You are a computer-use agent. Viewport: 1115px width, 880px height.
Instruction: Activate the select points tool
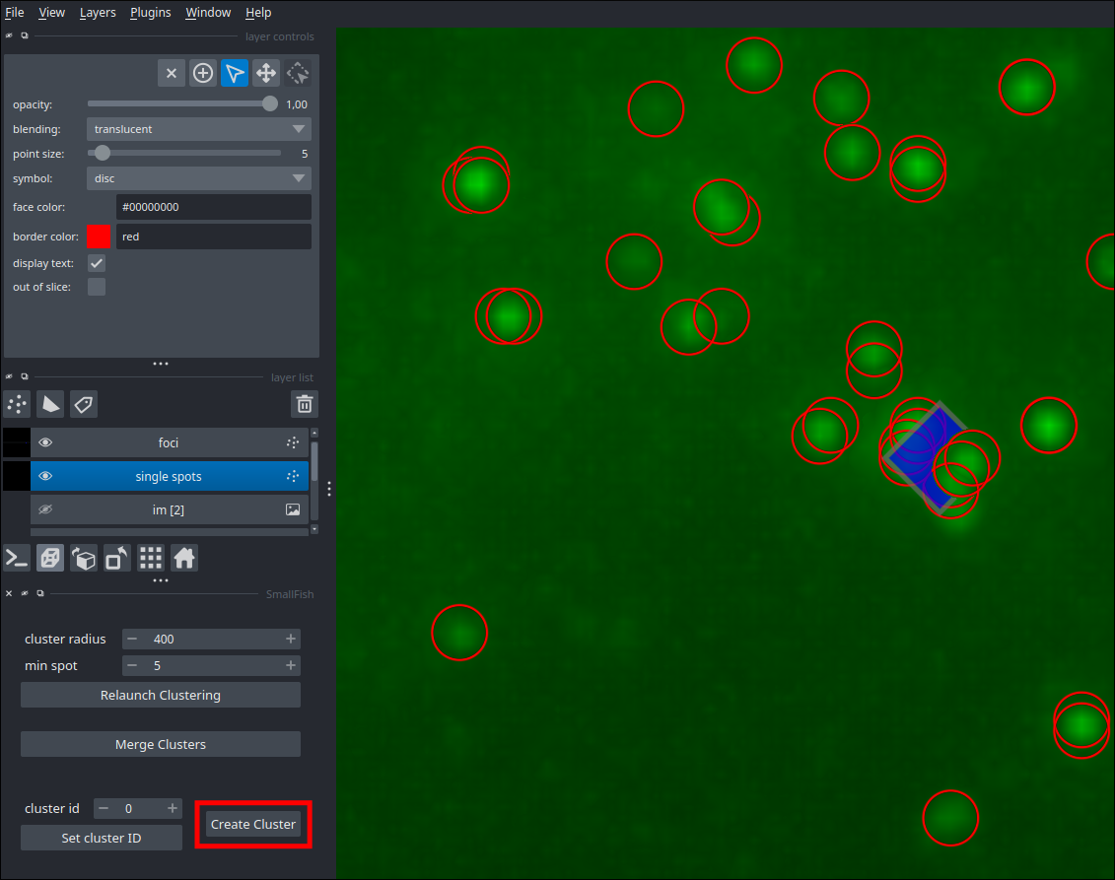tap(235, 73)
